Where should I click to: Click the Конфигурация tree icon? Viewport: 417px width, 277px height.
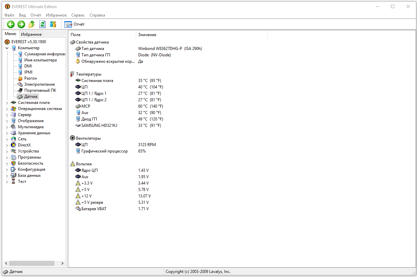[x=14, y=169]
